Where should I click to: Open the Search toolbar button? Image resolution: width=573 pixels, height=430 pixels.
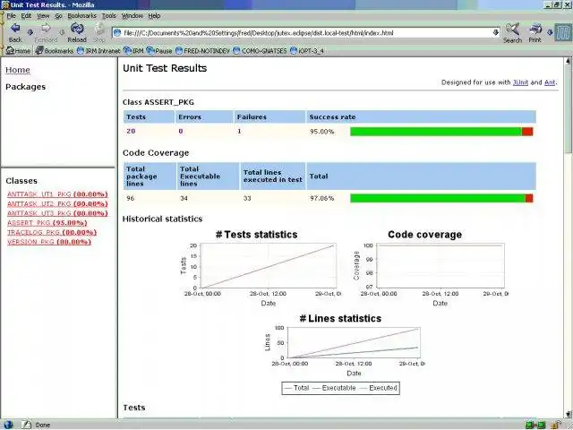512,33
